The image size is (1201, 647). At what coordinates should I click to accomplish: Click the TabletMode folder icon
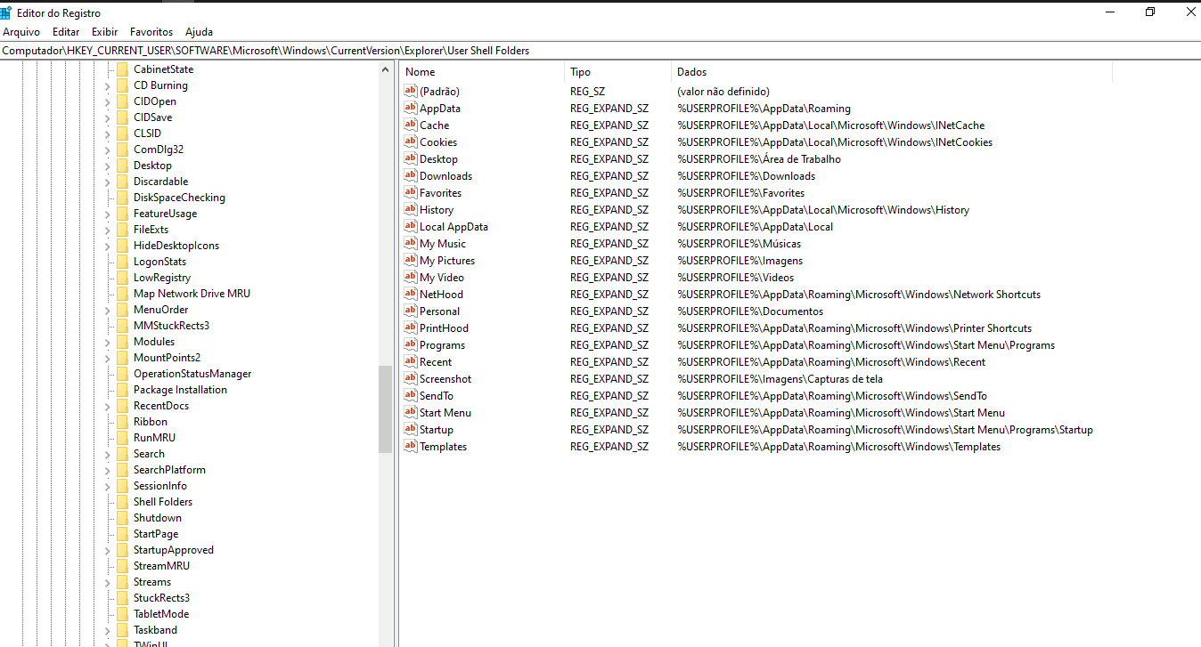tap(122, 614)
